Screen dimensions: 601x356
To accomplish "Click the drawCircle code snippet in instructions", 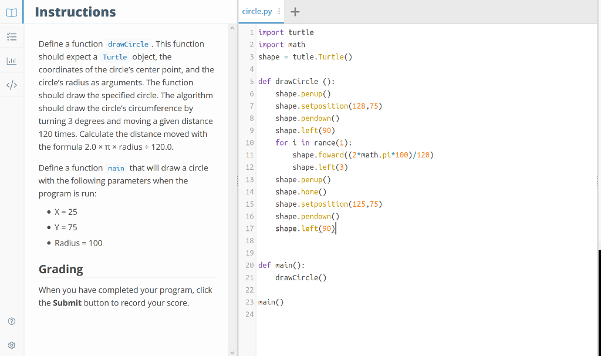I will click(x=128, y=44).
